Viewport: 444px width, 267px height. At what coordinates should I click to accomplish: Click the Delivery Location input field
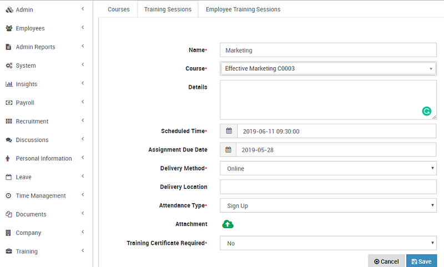(328, 187)
